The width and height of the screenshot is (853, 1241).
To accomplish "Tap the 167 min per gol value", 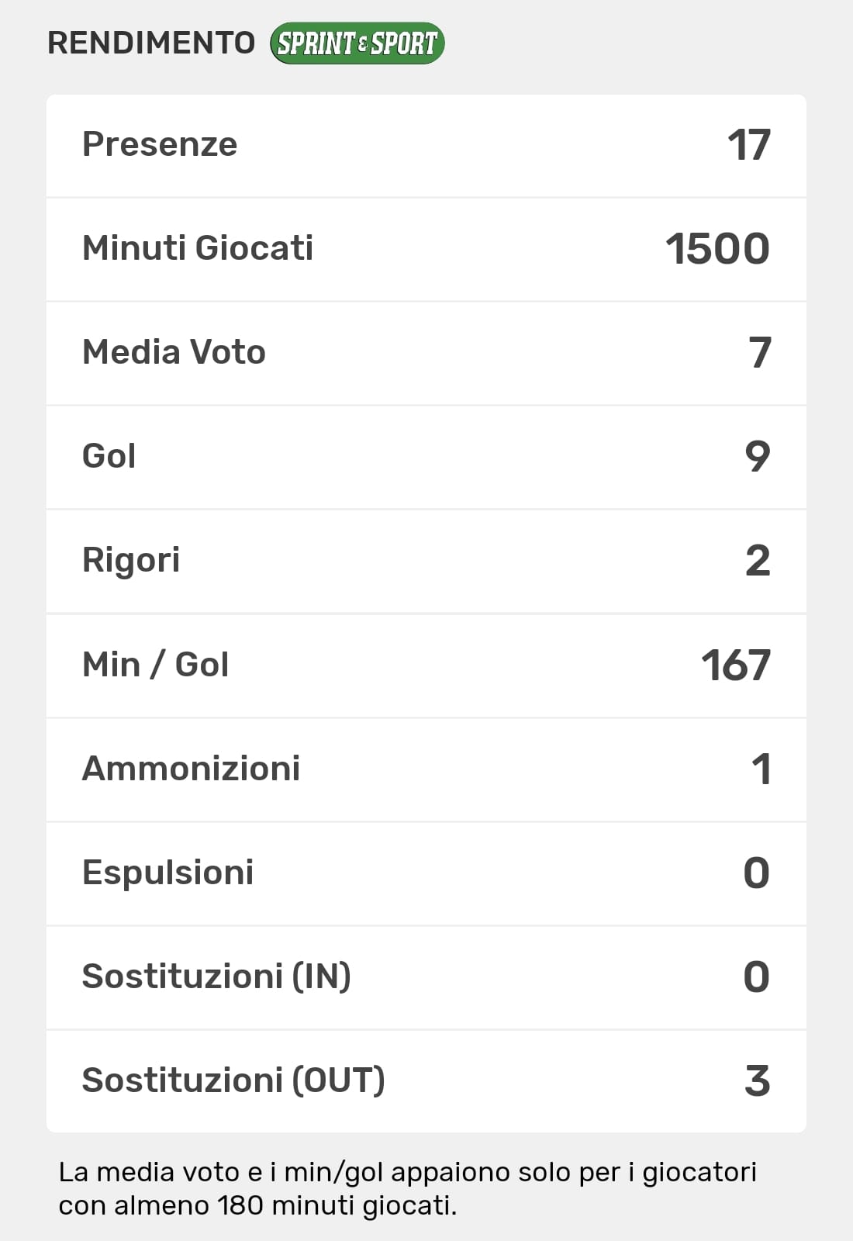I will click(735, 665).
